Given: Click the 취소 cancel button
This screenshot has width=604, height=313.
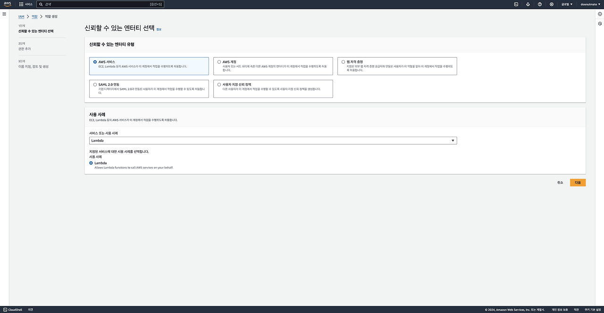Looking at the screenshot, I should [x=560, y=183].
